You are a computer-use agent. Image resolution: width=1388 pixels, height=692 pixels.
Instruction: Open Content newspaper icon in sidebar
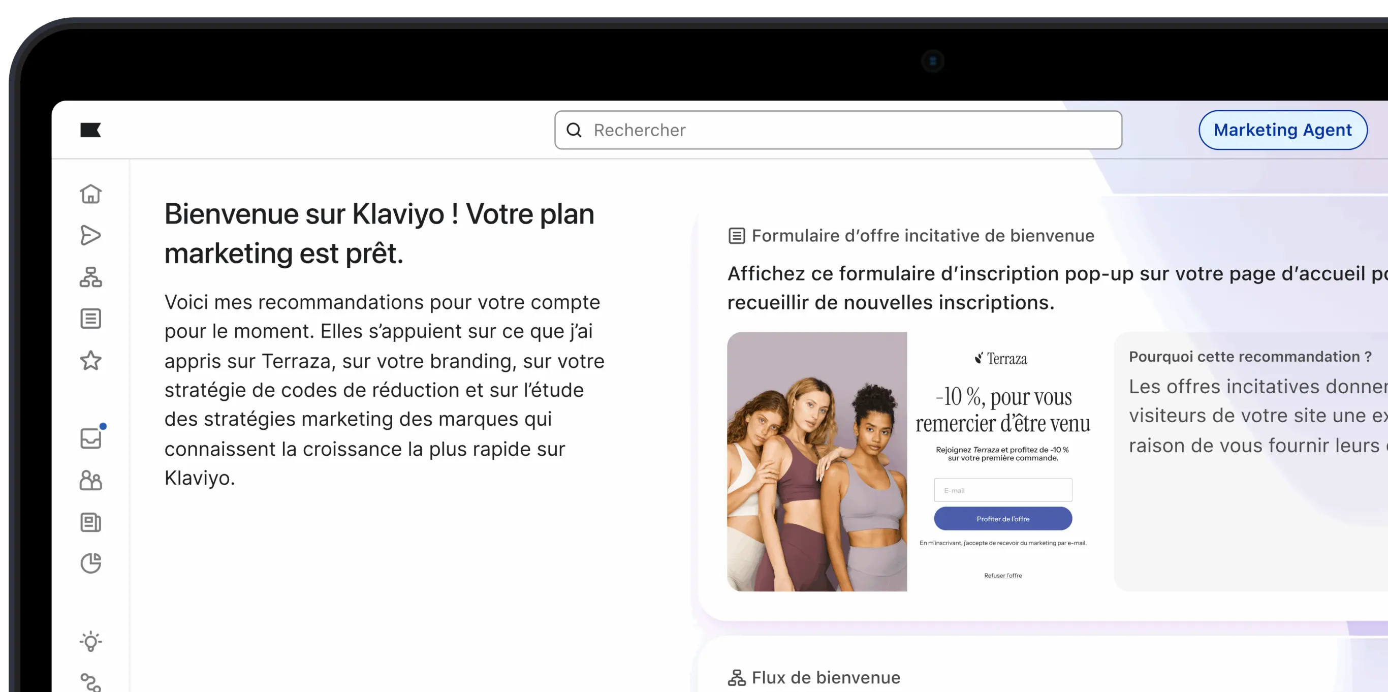90,522
